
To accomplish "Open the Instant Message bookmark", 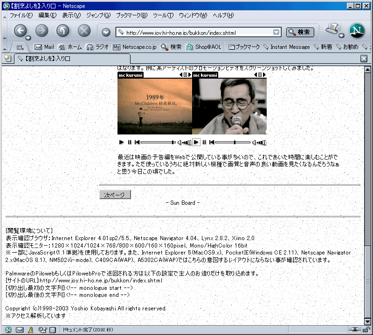I will tap(287, 47).
